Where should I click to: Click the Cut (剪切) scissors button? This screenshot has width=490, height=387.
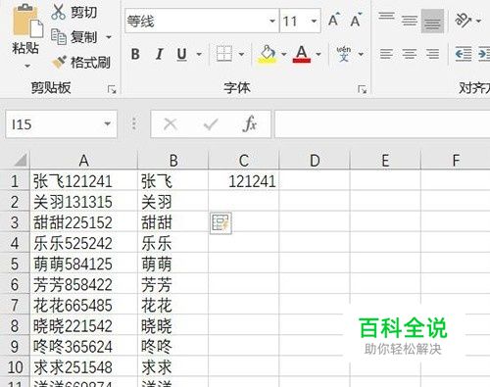(74, 12)
